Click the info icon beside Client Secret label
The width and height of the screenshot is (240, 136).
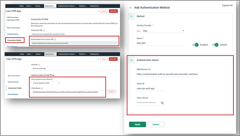42,88
